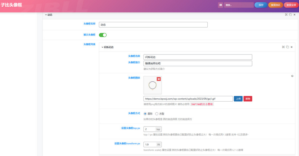The width and height of the screenshot is (299, 156).
Task: Click the name field containing 闪烁花边
Action: coord(198,57)
